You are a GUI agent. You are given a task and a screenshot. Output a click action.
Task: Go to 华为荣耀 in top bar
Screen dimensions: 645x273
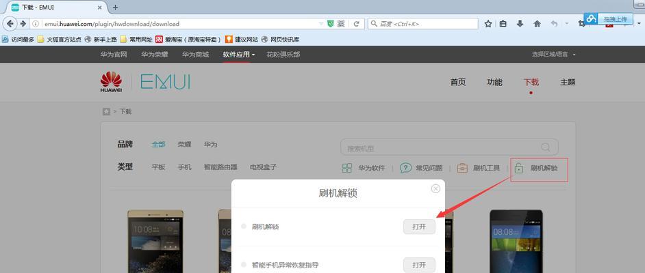point(154,55)
